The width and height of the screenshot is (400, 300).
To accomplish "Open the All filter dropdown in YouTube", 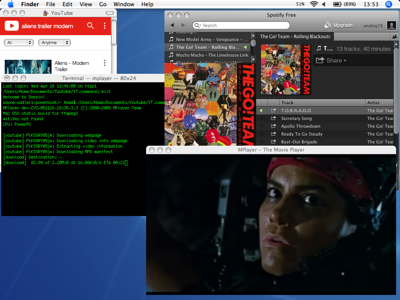I will 19,43.
